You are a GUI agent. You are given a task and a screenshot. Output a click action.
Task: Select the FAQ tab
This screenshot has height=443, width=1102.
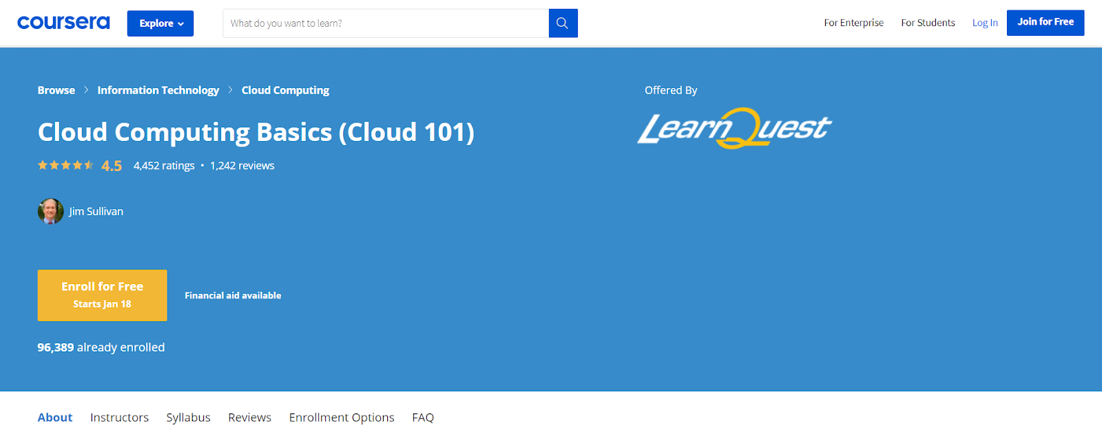click(423, 418)
